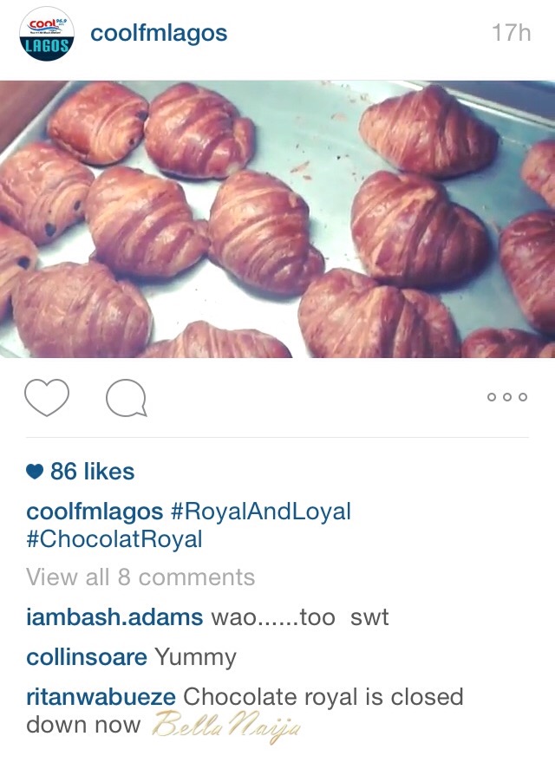Click the BellaNaija watermark logo

225,727
